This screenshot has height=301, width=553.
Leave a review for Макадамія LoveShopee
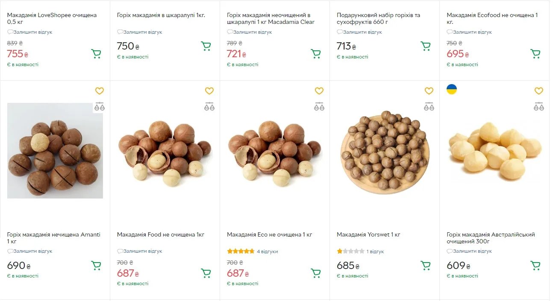32,32
